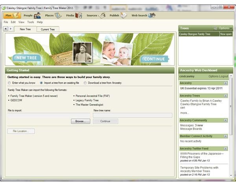Click 'UK Essential expires 13 Apr 2011' text
Screen dimensions: 236x183
pyautogui.click(x=201, y=88)
